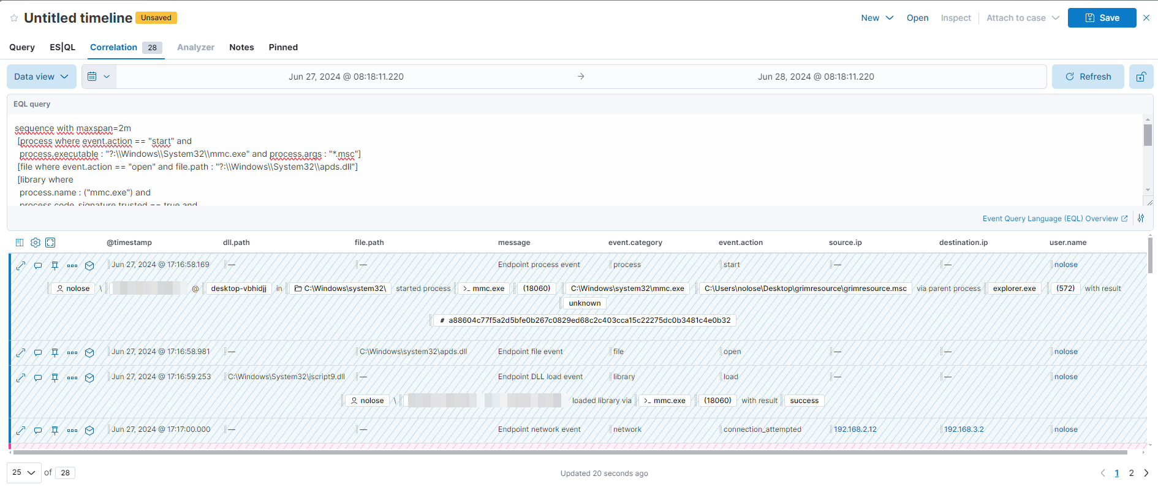Open more actions for the 17:16:59.253 event
1158x487 pixels.
72,377
